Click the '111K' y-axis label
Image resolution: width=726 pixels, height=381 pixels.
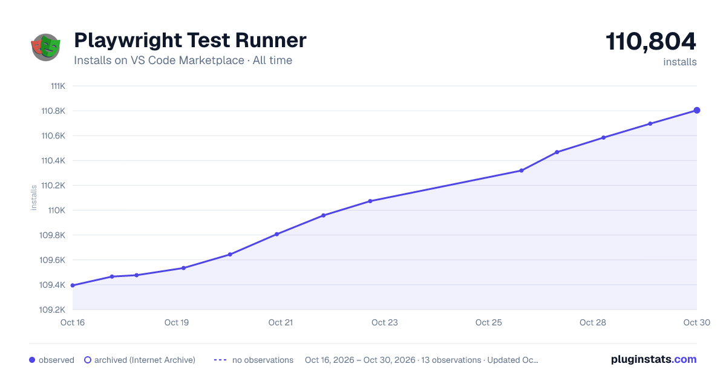(x=58, y=86)
